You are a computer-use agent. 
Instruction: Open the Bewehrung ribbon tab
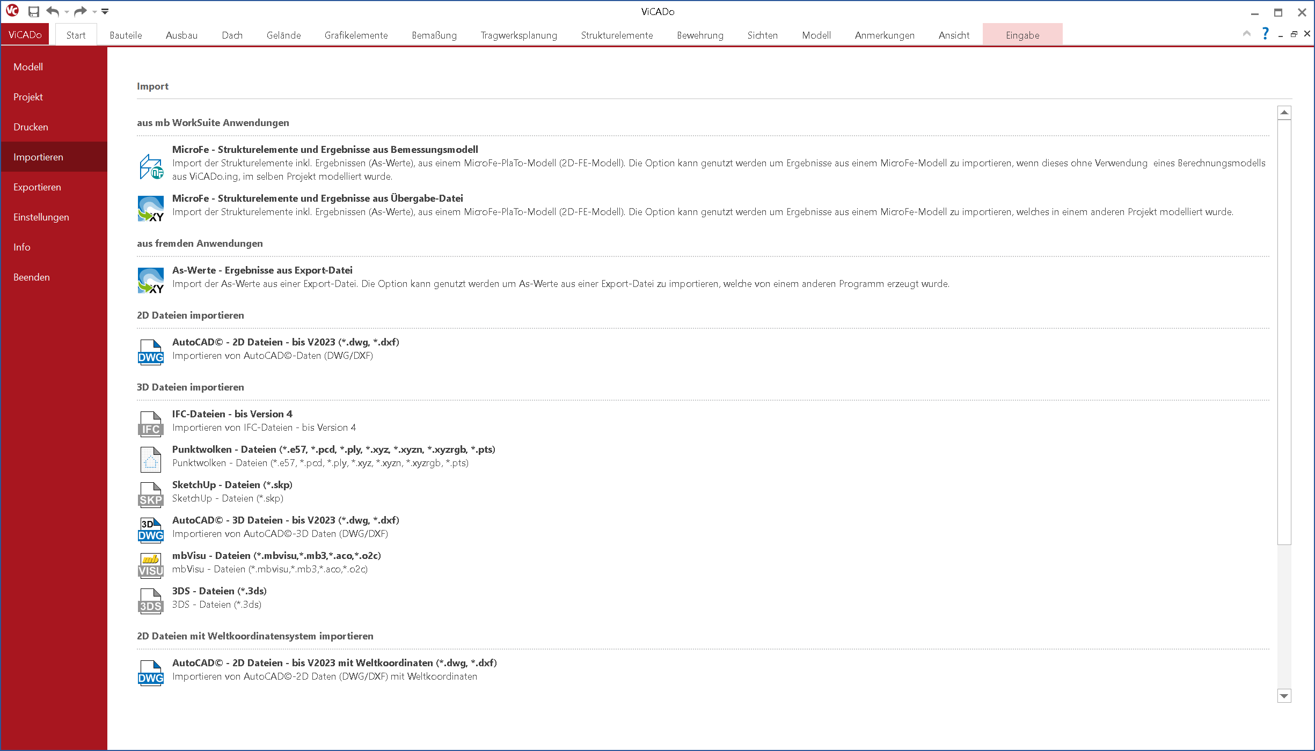click(x=700, y=35)
